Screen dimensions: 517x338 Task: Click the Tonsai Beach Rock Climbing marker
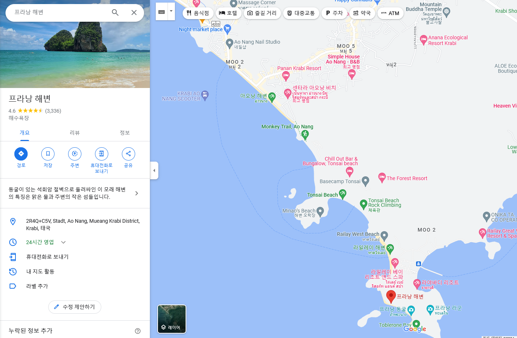point(363,204)
